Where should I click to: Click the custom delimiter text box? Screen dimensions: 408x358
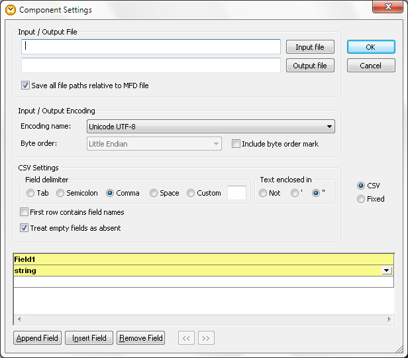click(236, 193)
